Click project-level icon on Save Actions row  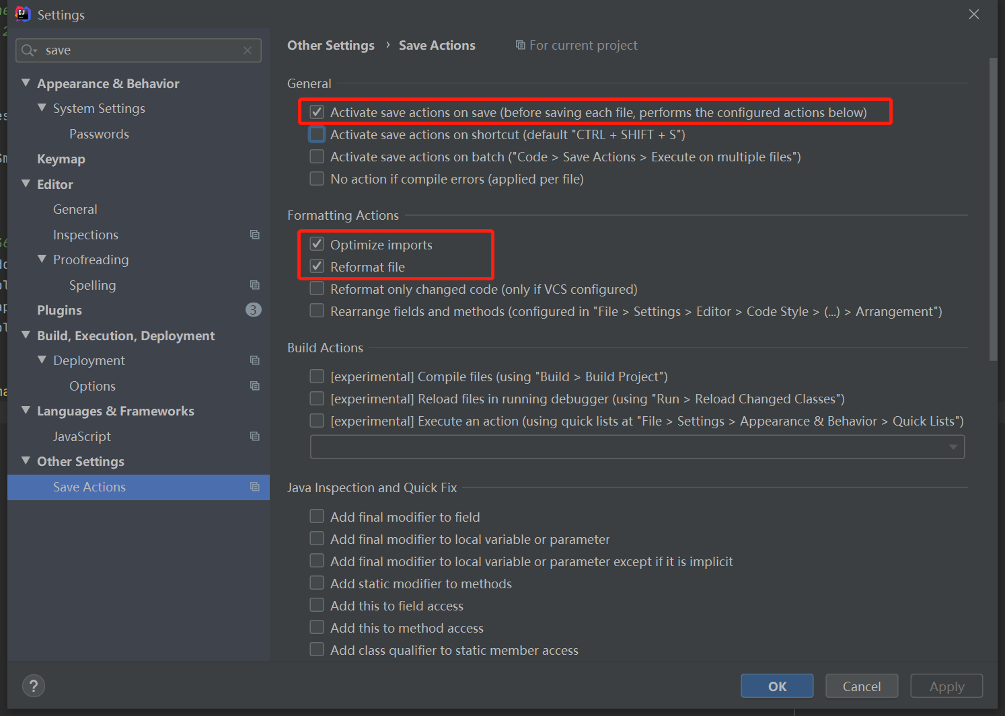(x=255, y=487)
